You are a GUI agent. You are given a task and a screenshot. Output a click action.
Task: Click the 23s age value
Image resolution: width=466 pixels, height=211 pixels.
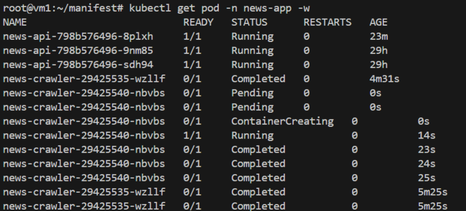(x=426, y=150)
